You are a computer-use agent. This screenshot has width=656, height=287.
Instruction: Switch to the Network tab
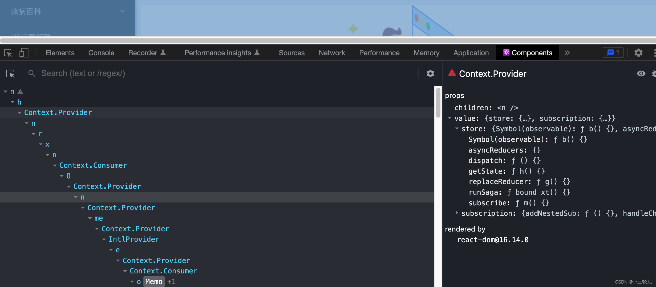pos(332,53)
